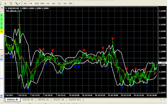Click the MA_BBands_V3.2 indicator label
The image size is (167, 104).
14,11
